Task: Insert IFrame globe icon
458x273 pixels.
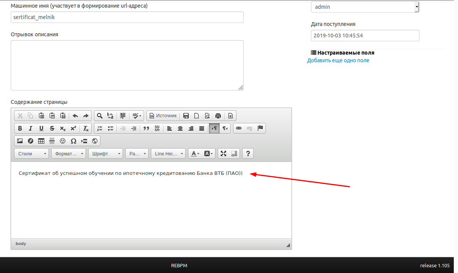Action: [95, 141]
